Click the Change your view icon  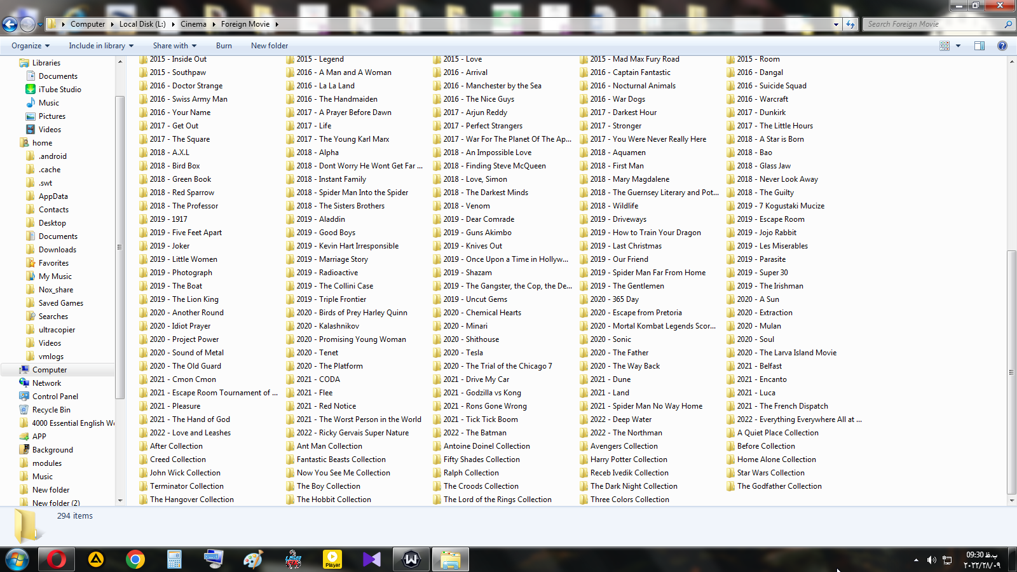coord(945,46)
